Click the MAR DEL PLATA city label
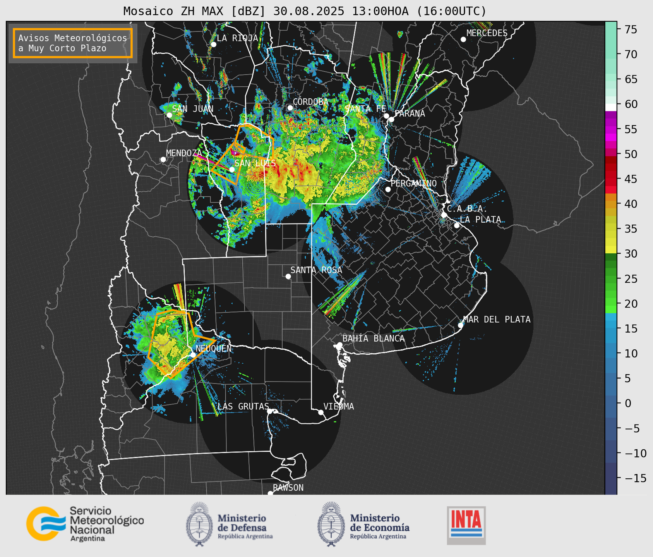The width and height of the screenshot is (653, 557). 497,320
